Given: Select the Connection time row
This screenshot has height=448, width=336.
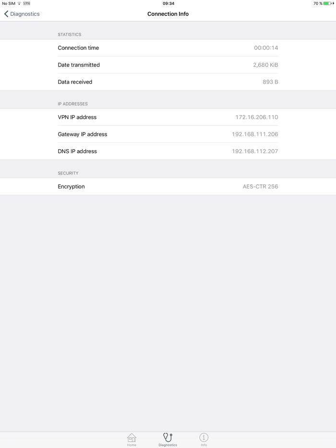Looking at the screenshot, I should [168, 47].
